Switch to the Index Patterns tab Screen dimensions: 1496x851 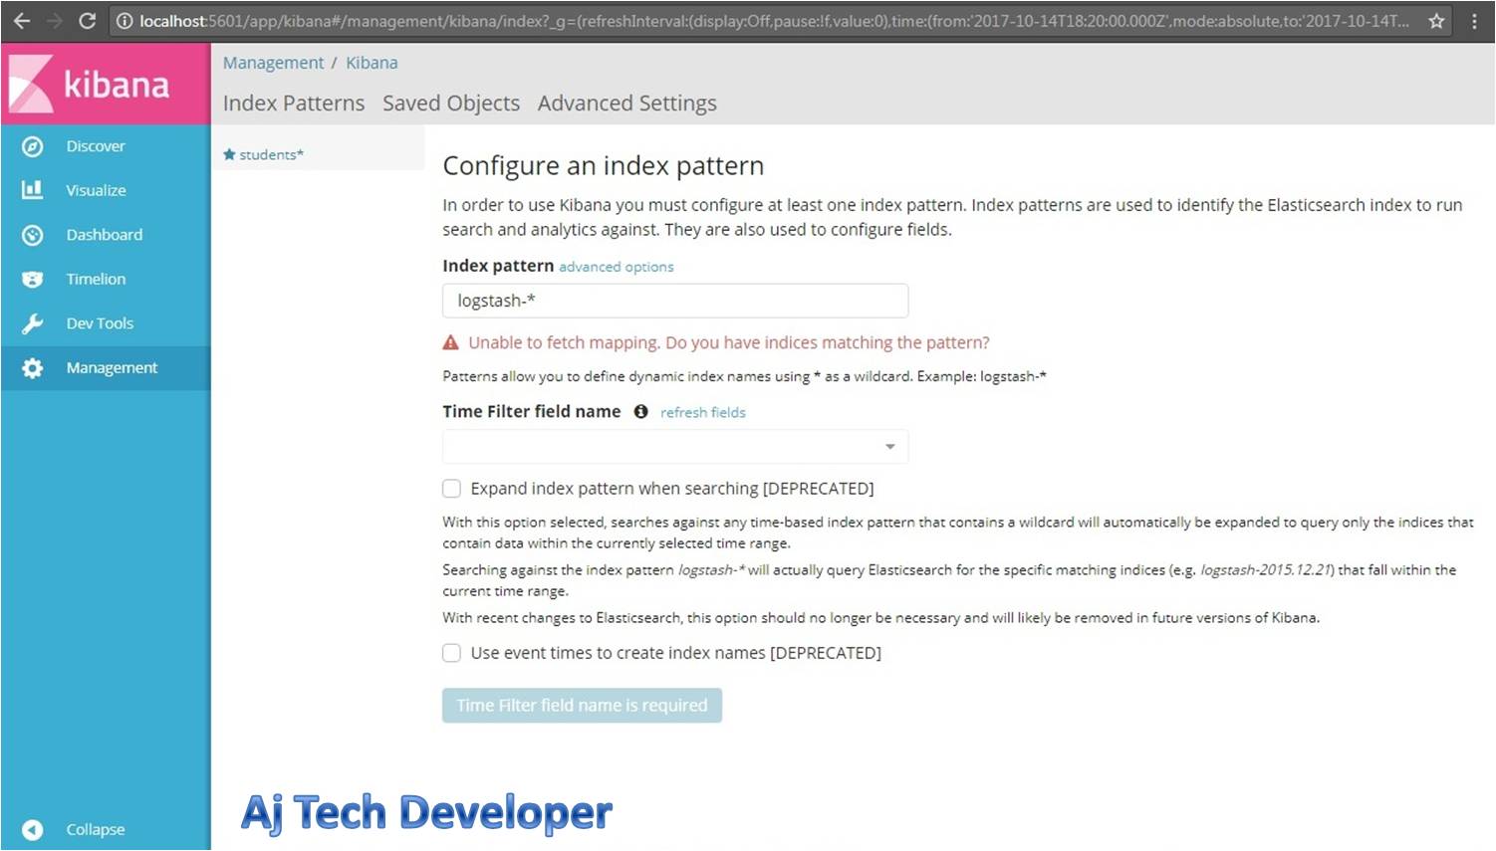click(x=294, y=104)
